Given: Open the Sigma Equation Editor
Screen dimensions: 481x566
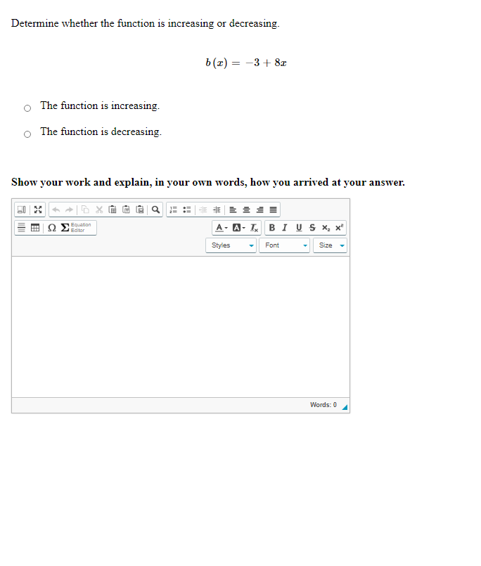Looking at the screenshot, I should [x=77, y=228].
